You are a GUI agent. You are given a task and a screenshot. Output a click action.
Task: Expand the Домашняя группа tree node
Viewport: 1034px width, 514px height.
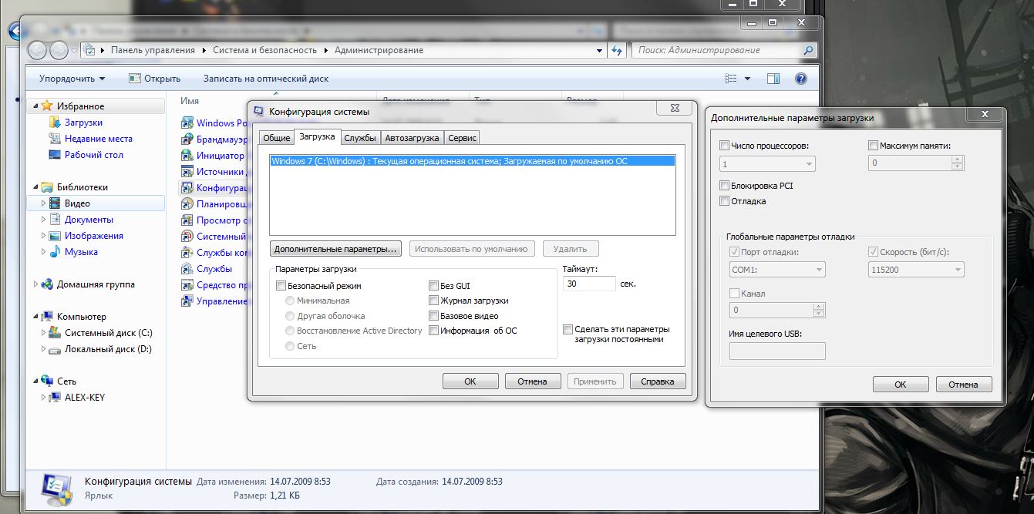(x=35, y=284)
